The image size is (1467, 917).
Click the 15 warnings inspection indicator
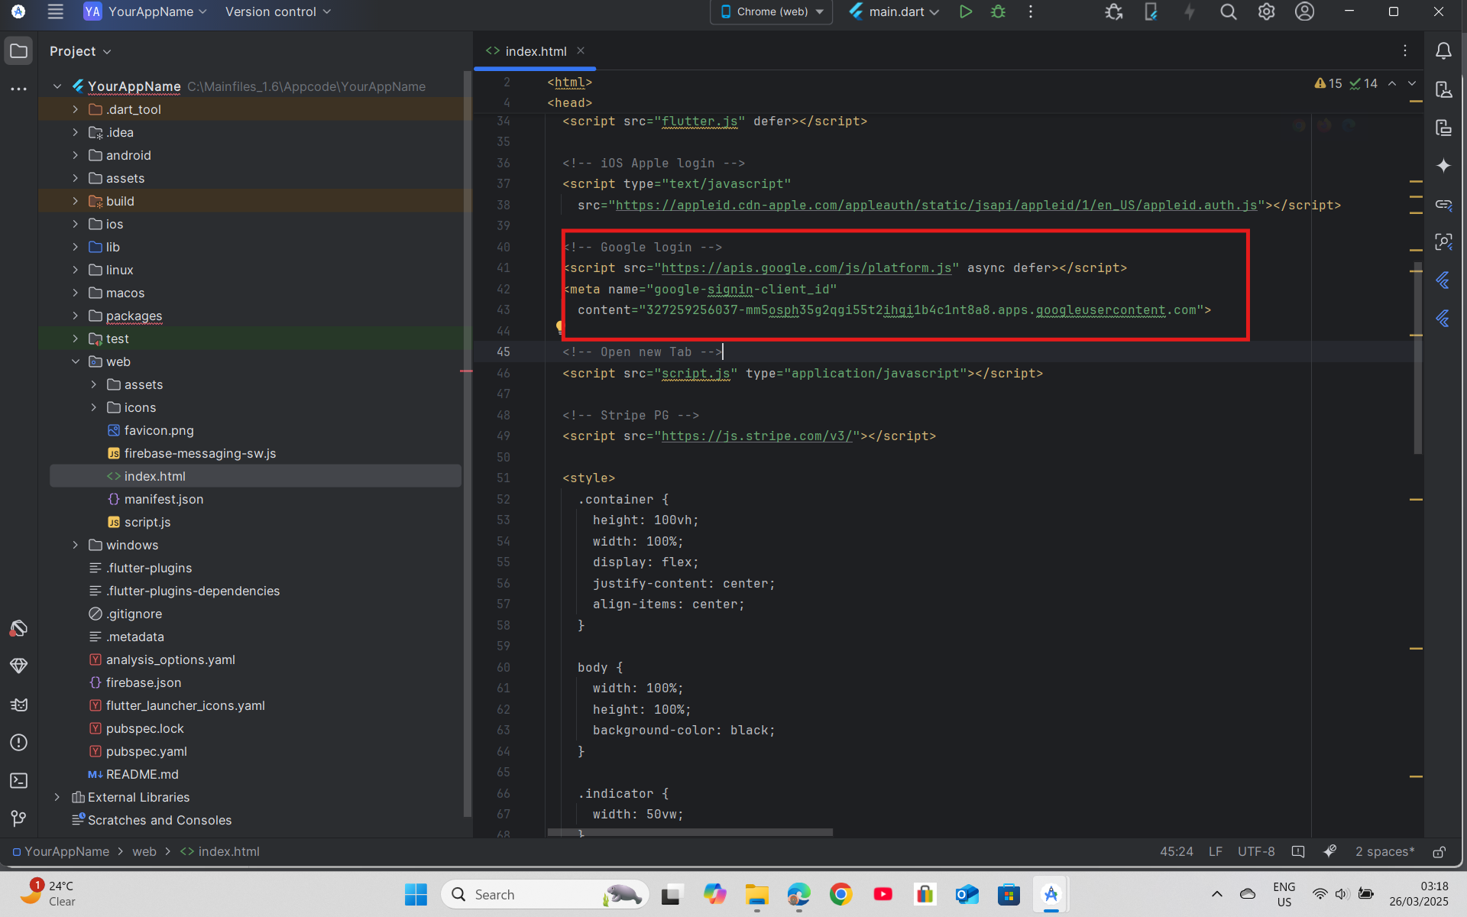(x=1328, y=83)
